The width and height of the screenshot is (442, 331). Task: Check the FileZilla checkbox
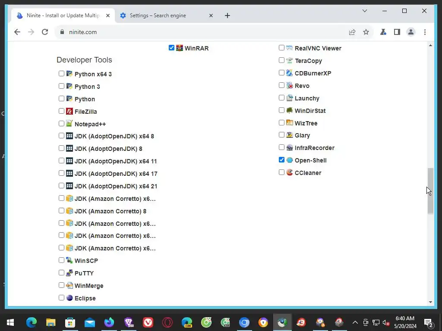pyautogui.click(x=61, y=111)
